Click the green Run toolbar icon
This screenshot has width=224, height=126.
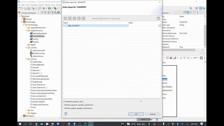49,8
